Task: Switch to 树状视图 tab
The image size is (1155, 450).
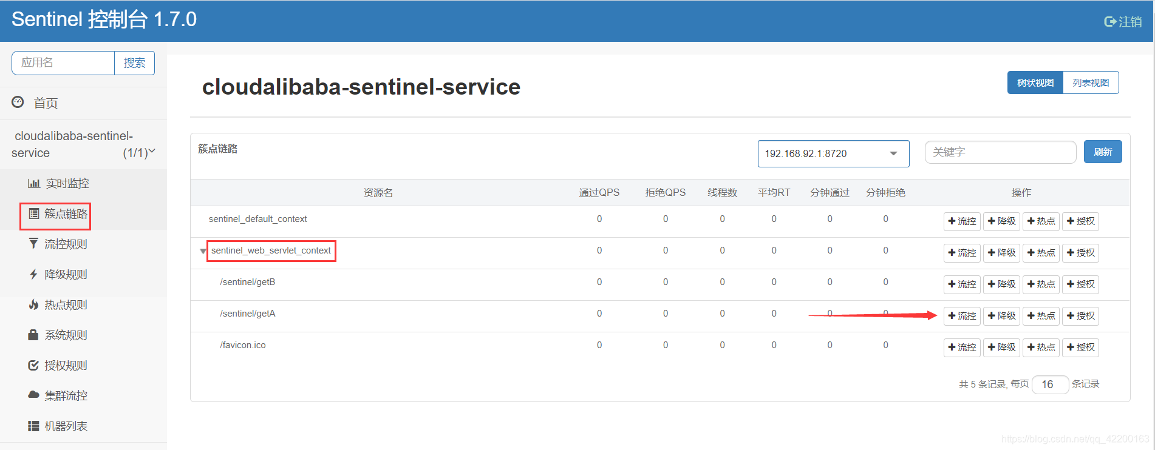Action: tap(1035, 82)
